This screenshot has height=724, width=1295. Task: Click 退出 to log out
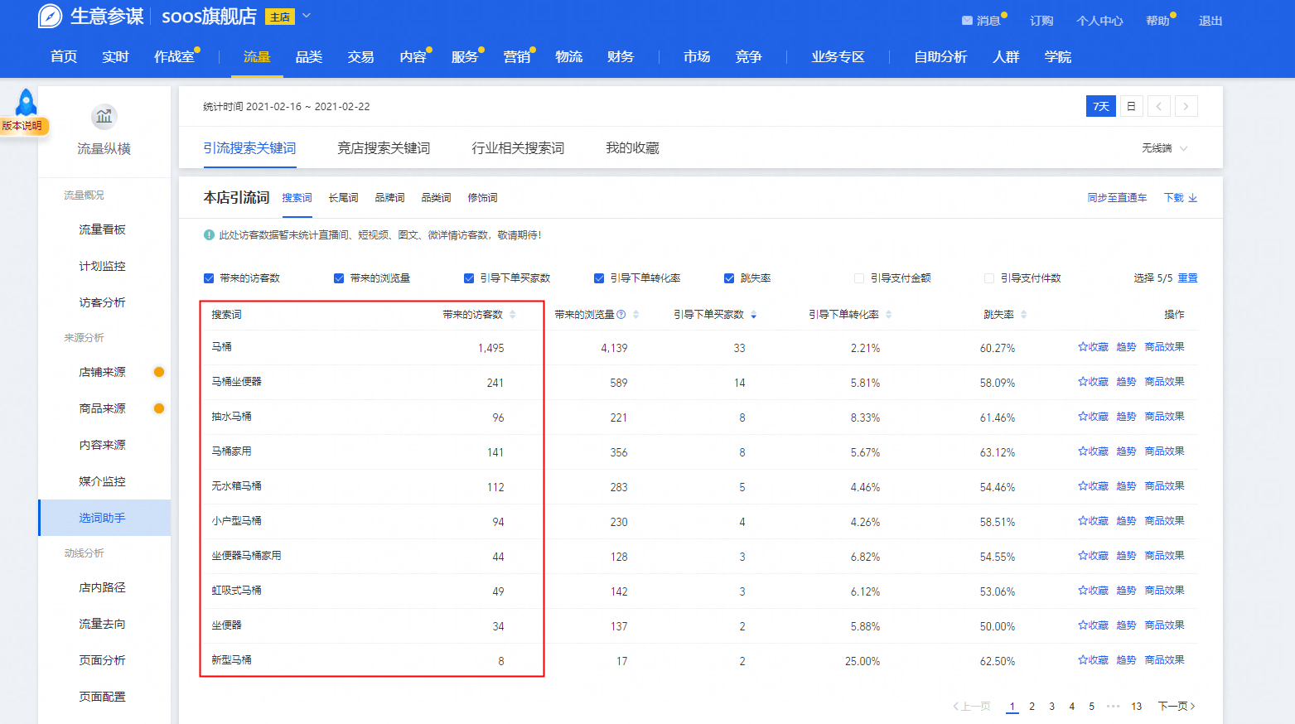(x=1210, y=21)
